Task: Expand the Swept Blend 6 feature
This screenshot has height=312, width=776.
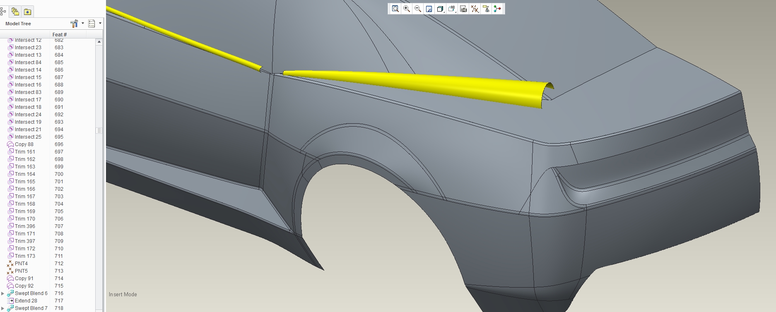Action: coord(3,293)
